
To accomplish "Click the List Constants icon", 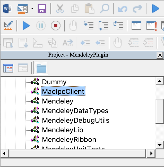I will pos(23,43).
